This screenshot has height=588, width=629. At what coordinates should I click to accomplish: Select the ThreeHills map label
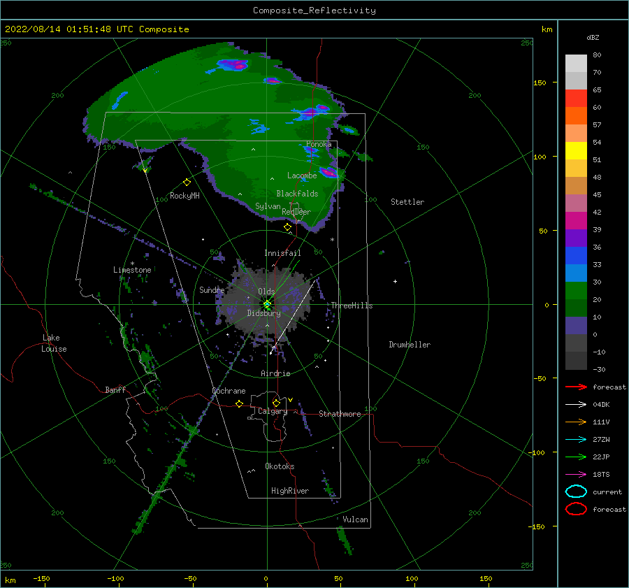click(352, 306)
